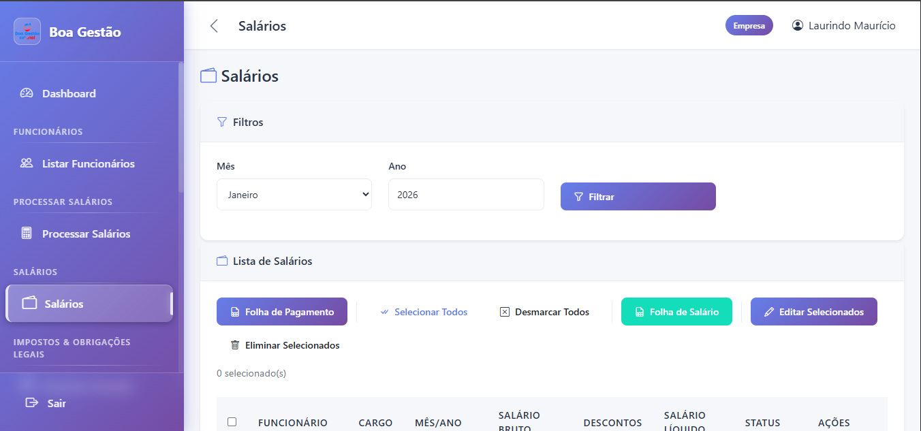This screenshot has height=431, width=921.
Task: Click the Filtrar button
Action: tap(638, 195)
